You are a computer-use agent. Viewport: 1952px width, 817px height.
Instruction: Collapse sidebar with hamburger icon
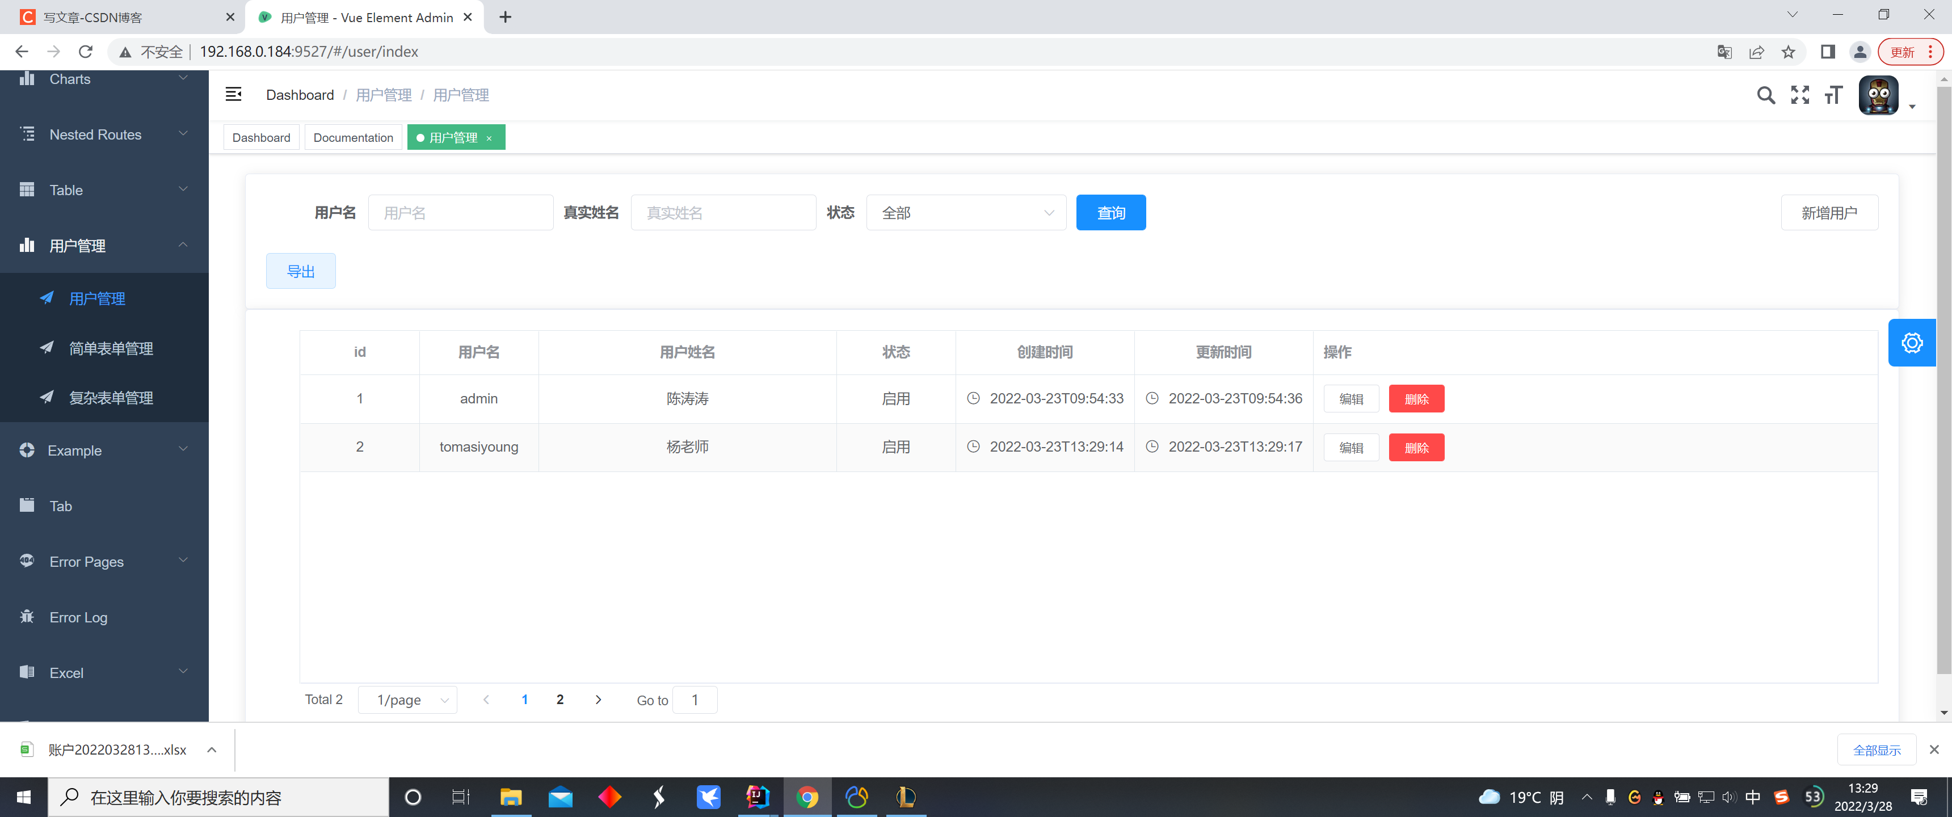point(233,94)
